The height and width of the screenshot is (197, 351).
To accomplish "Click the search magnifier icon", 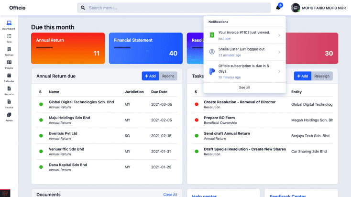I will pos(83,8).
